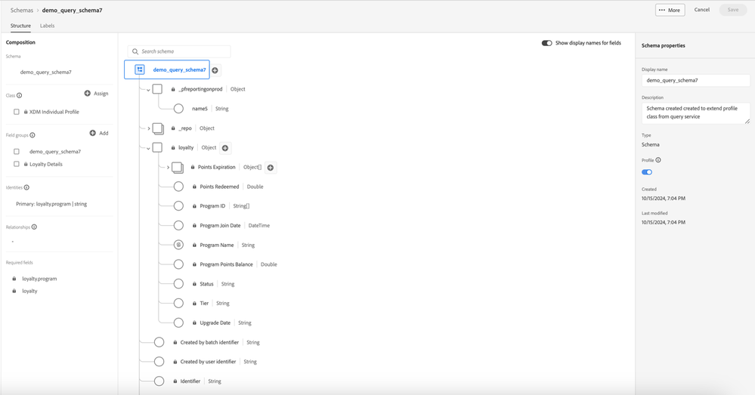Check the XDM Individual Profile checkbox
This screenshot has height=395, width=755.
pyautogui.click(x=17, y=112)
